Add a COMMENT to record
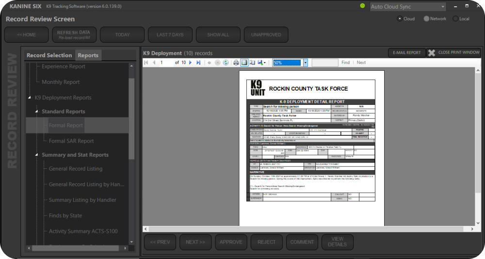The width and height of the screenshot is (485, 259). point(302,242)
